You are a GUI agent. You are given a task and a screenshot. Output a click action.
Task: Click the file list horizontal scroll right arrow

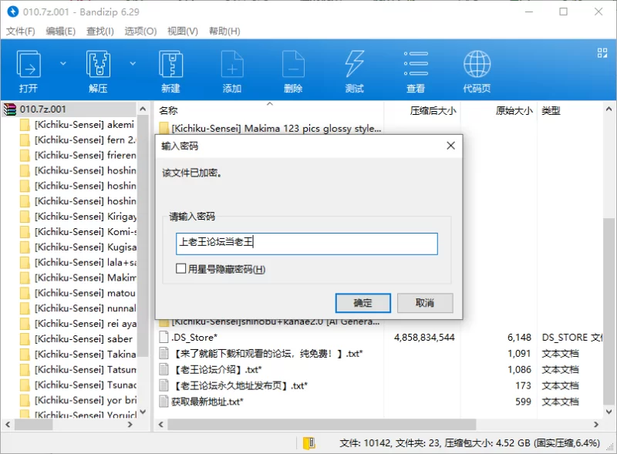(596, 425)
